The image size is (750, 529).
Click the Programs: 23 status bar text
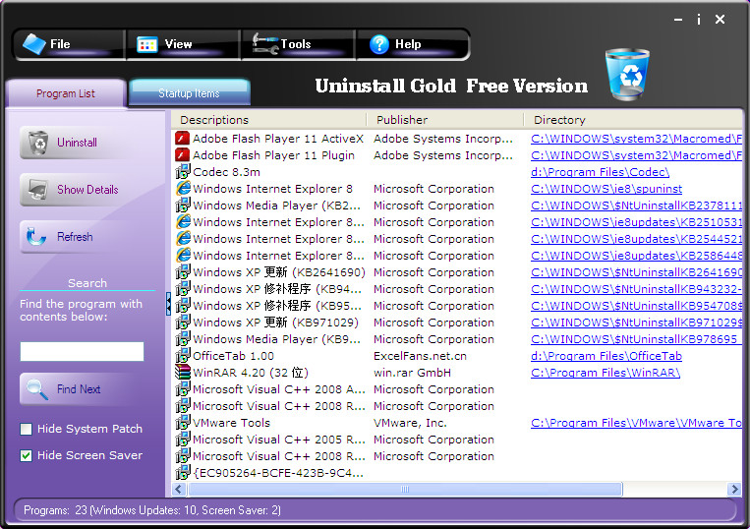[152, 510]
